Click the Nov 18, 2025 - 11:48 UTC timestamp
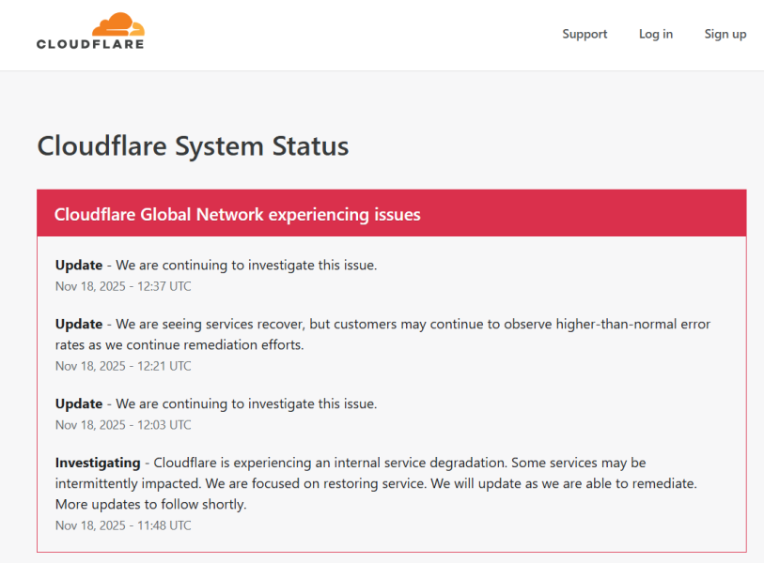 pos(123,525)
